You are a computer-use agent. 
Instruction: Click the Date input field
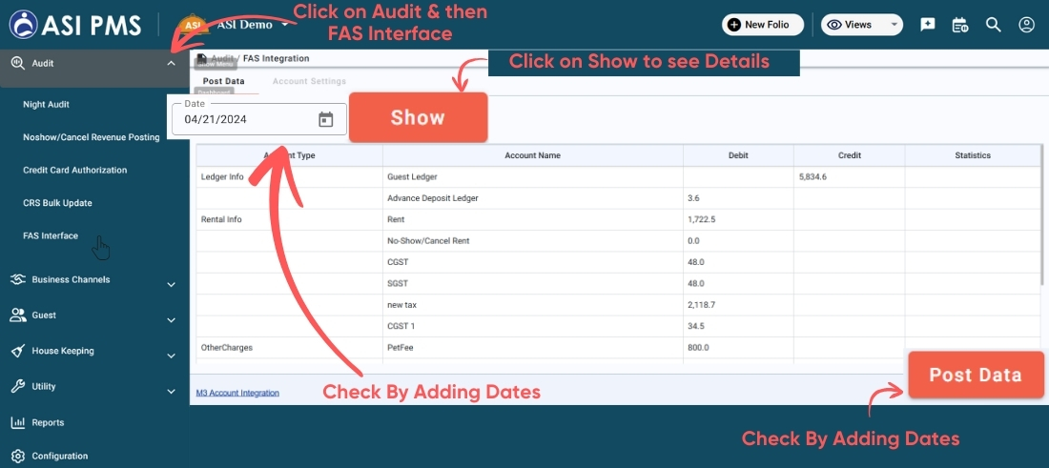coord(244,120)
